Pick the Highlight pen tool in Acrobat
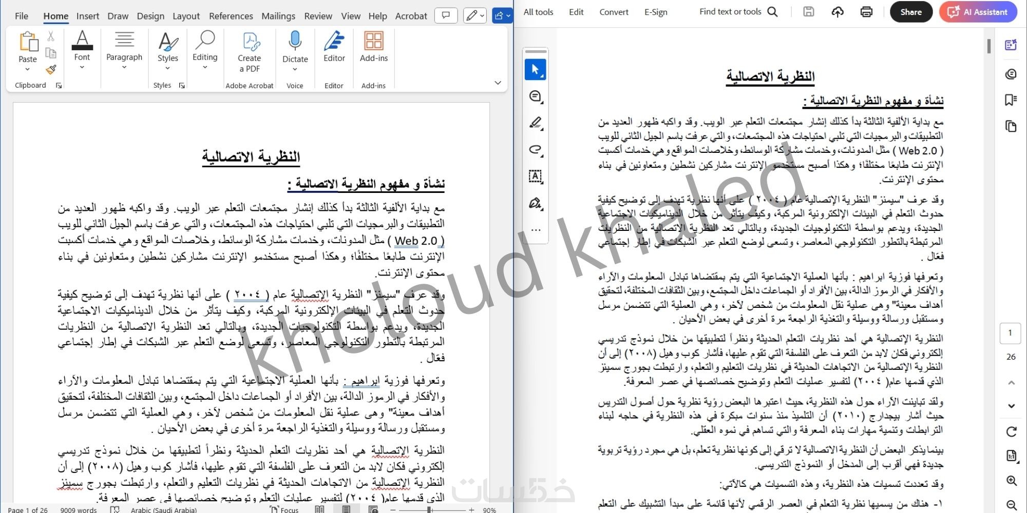This screenshot has height=513, width=1027. point(536,123)
